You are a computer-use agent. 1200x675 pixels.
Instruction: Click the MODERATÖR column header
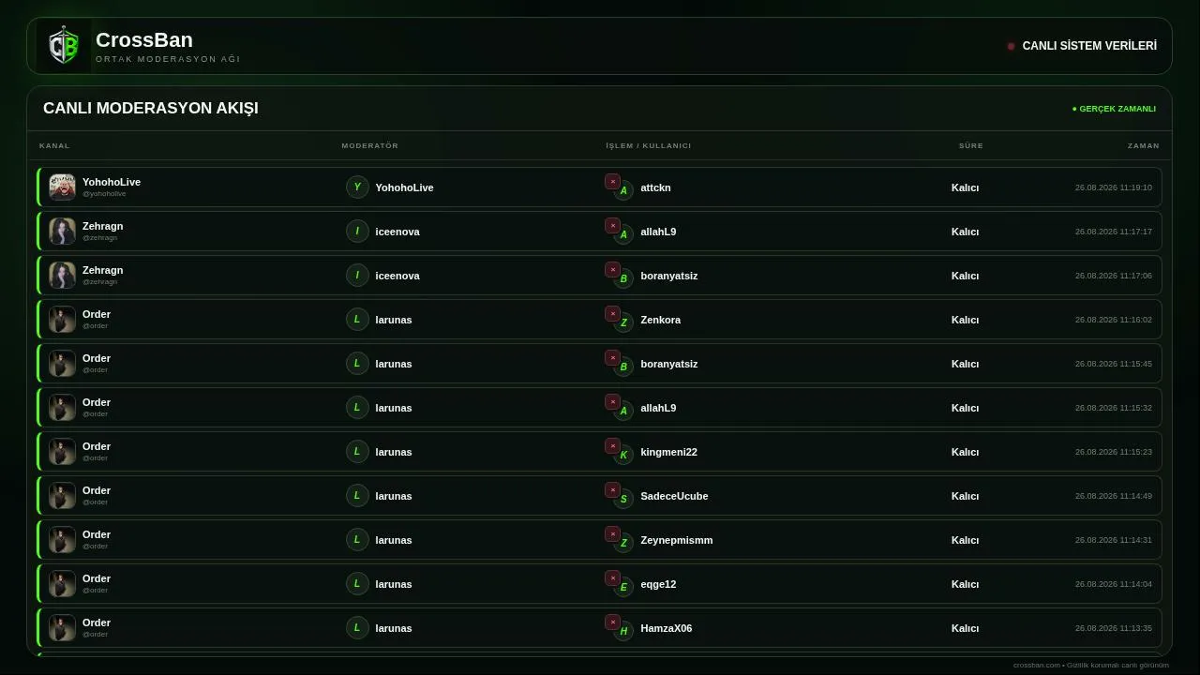370,145
